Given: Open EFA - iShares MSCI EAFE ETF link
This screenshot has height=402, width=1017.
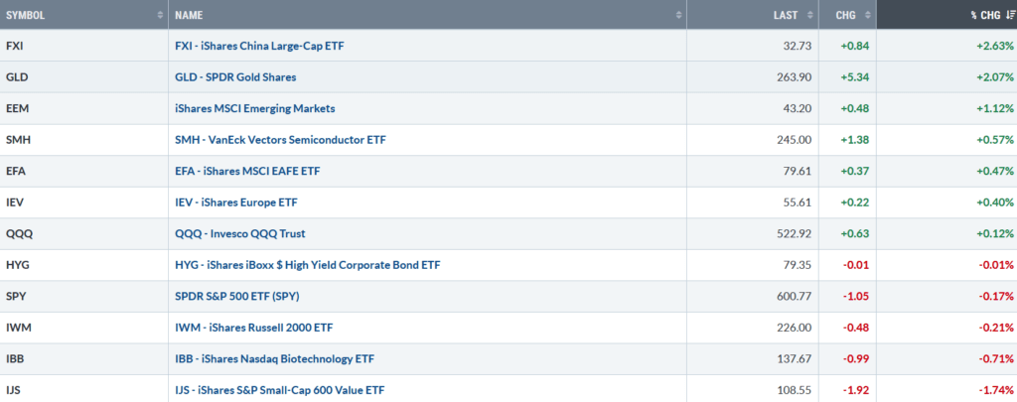Looking at the screenshot, I should click(247, 171).
